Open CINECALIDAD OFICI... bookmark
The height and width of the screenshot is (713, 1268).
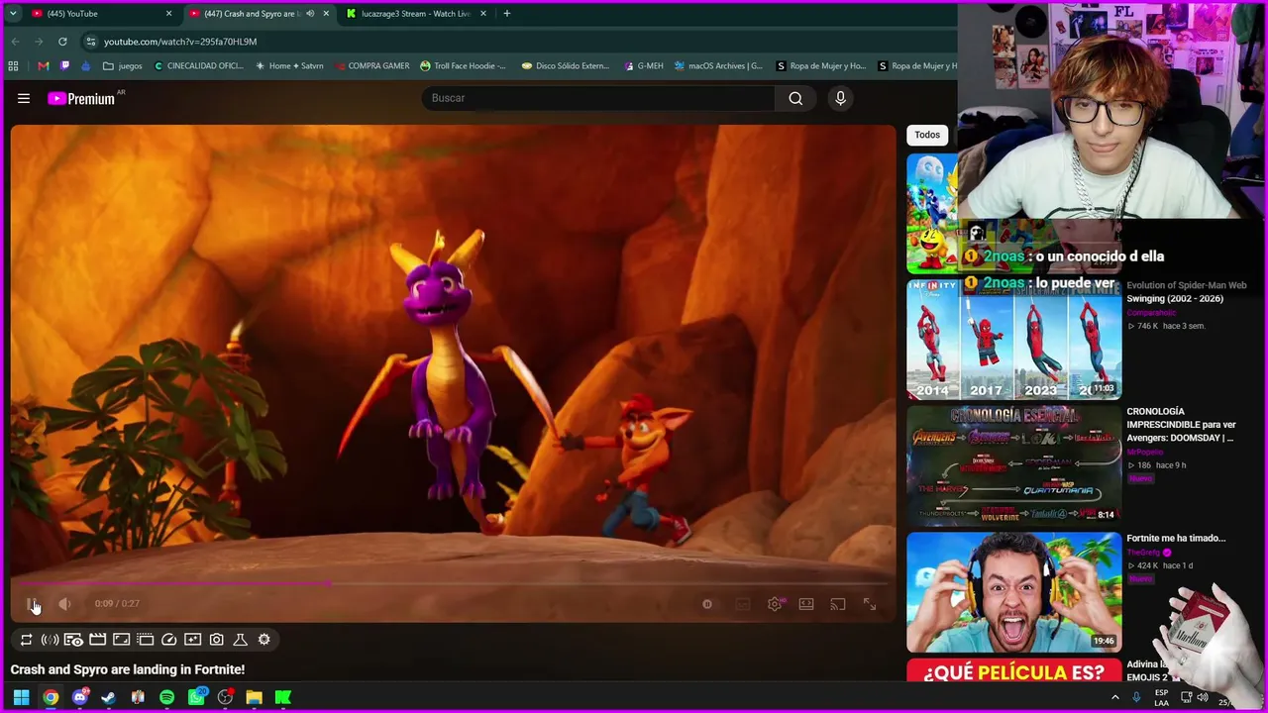198,66
